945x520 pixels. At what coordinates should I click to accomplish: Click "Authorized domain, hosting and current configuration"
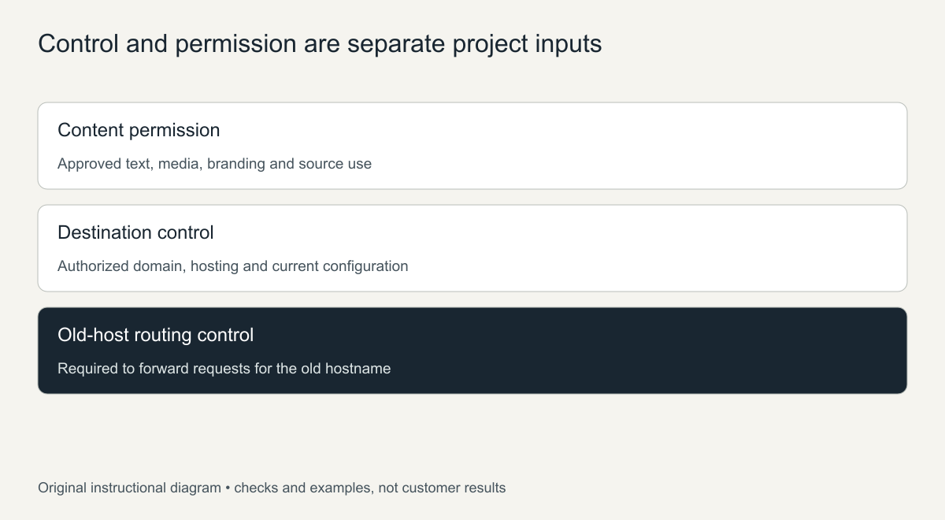tap(233, 266)
